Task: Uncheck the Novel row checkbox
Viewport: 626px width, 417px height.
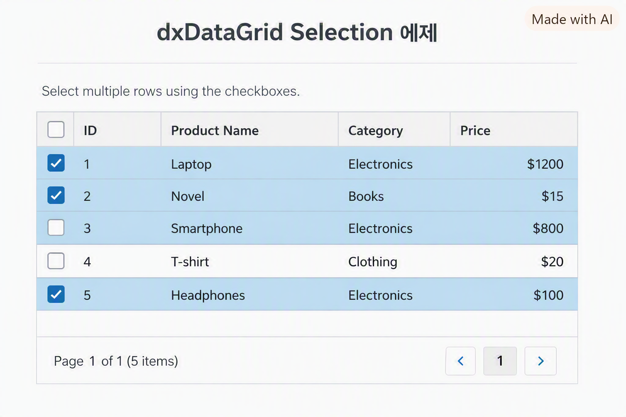Action: (56, 195)
